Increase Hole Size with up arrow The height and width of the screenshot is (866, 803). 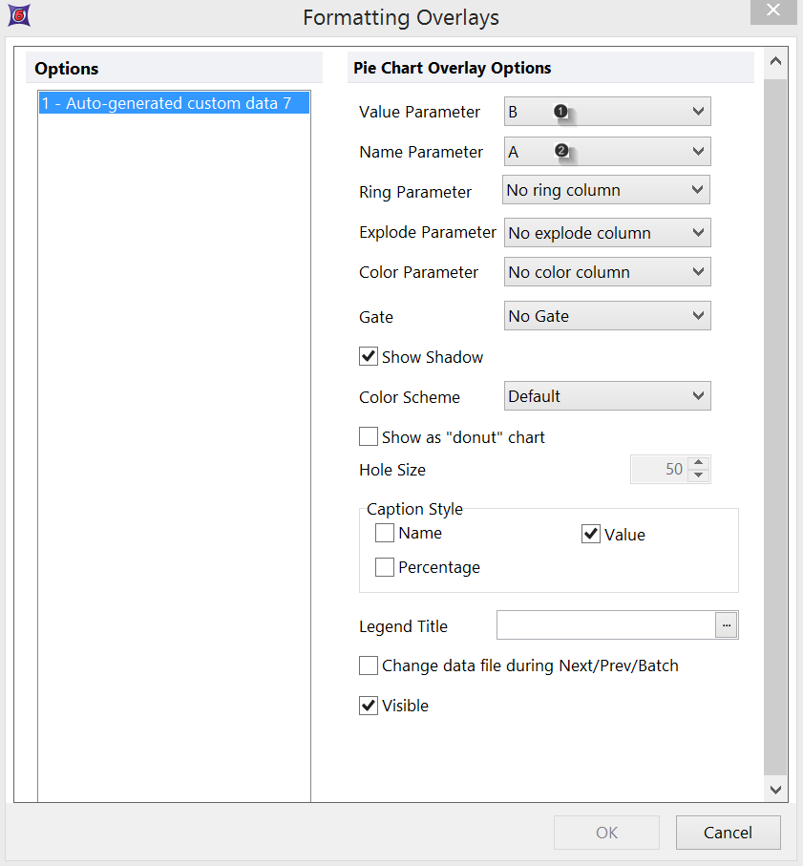[x=699, y=463]
